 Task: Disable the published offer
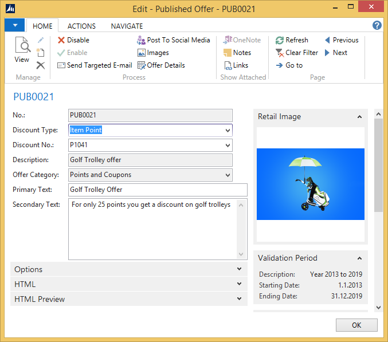pos(73,40)
